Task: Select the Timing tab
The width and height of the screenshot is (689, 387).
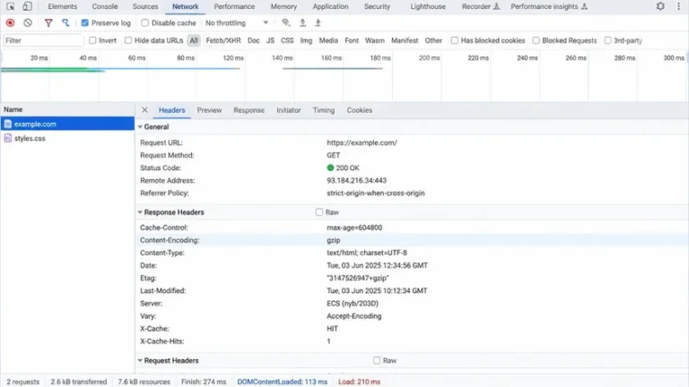Action: click(x=324, y=110)
